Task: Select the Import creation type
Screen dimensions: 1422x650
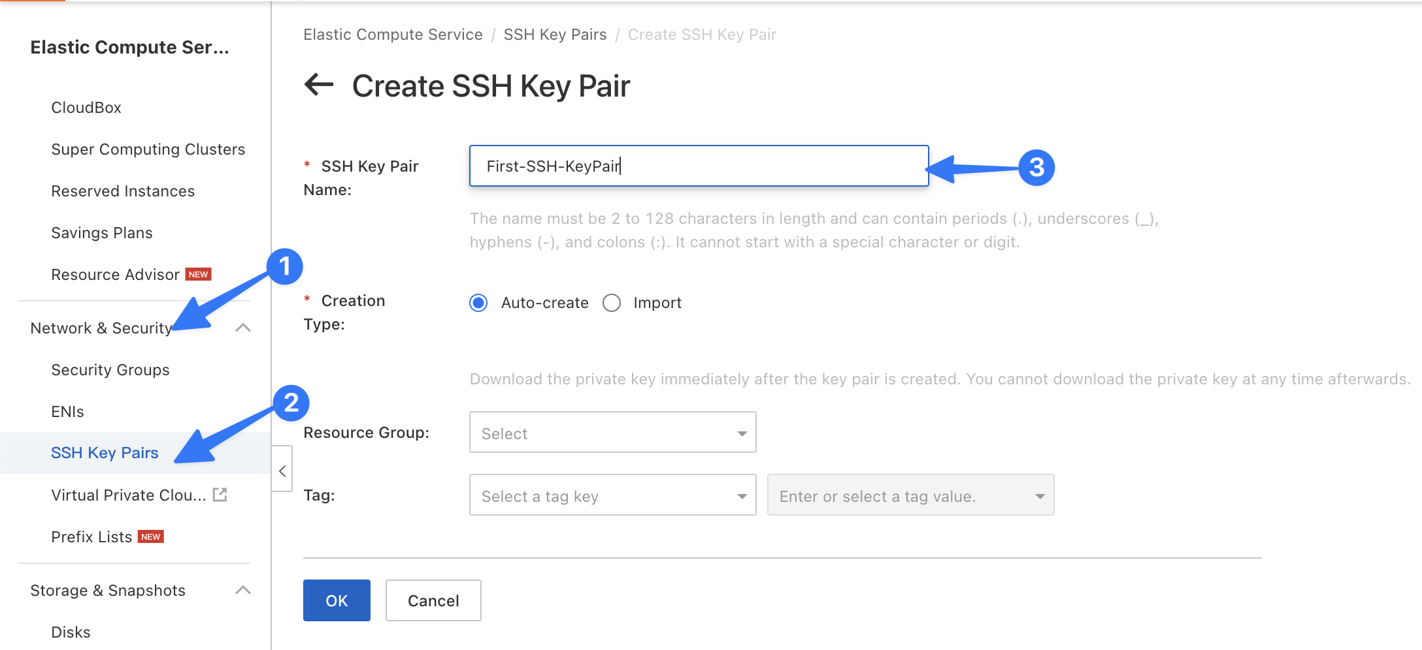Action: click(612, 303)
